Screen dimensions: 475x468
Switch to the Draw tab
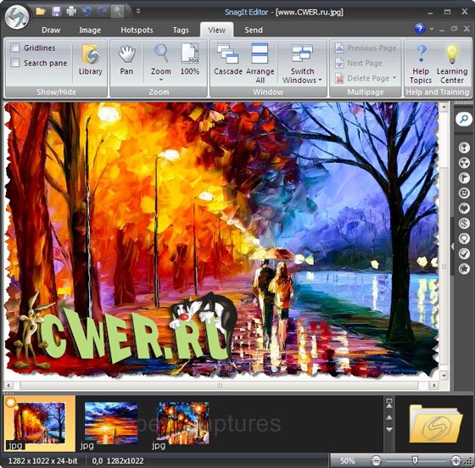click(x=51, y=30)
